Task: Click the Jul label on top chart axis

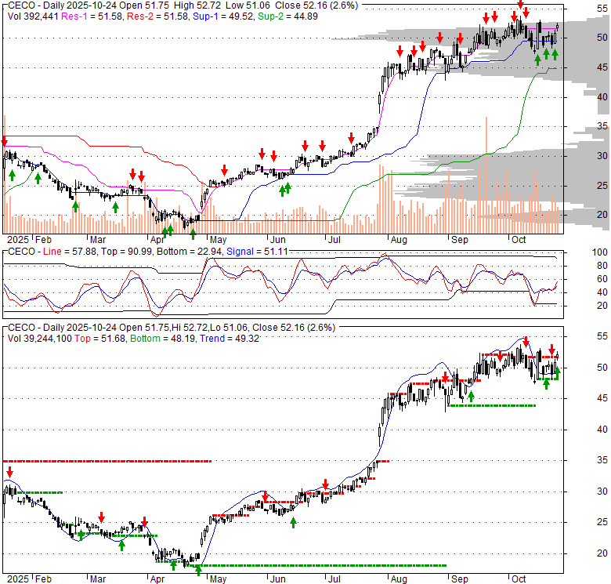Action: pos(334,239)
